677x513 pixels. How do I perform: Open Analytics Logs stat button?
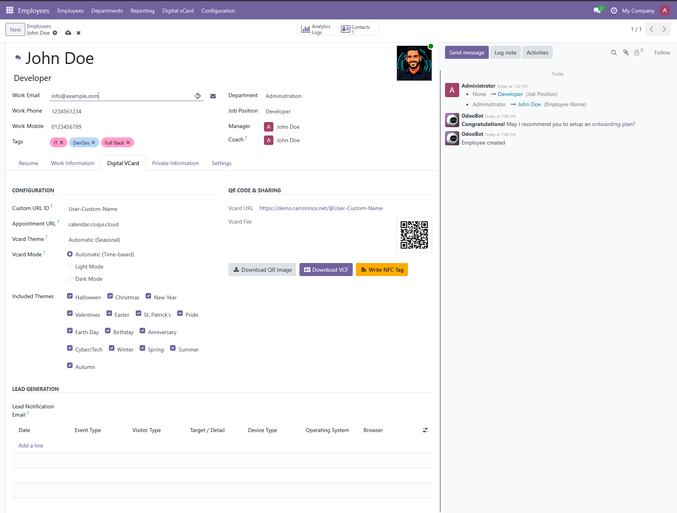click(317, 29)
